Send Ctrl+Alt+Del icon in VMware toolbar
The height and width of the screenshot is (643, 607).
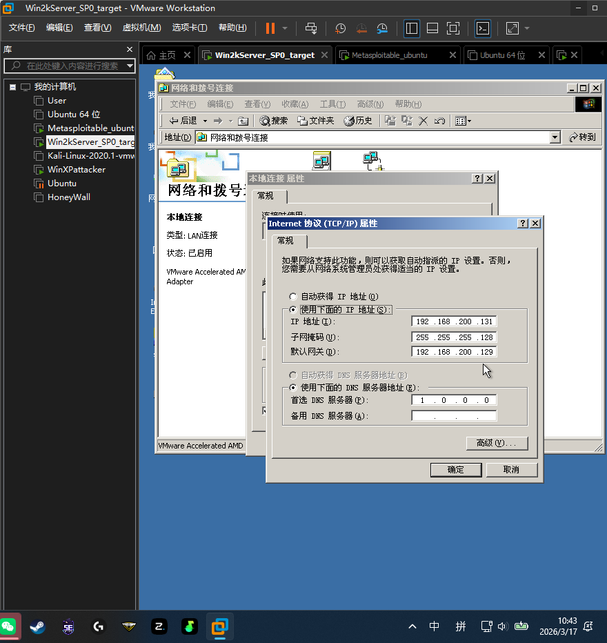[311, 28]
